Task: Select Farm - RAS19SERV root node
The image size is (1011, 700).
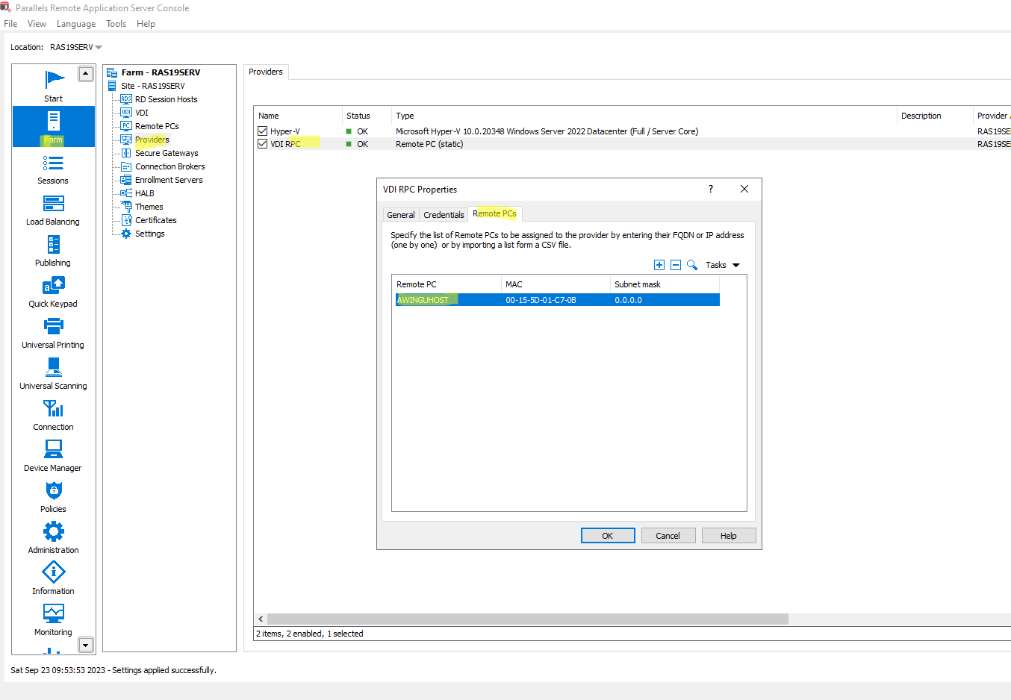Action: (161, 72)
